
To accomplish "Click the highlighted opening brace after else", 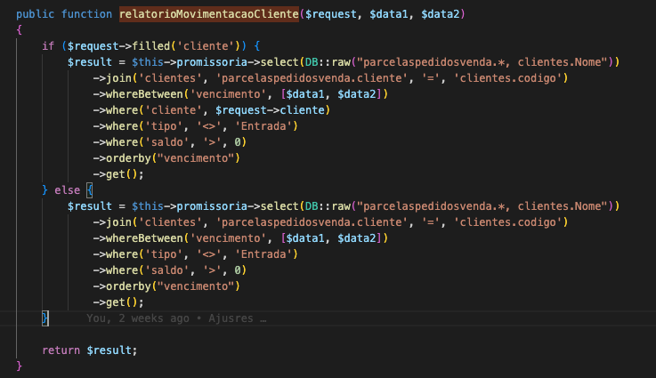I will [x=89, y=189].
